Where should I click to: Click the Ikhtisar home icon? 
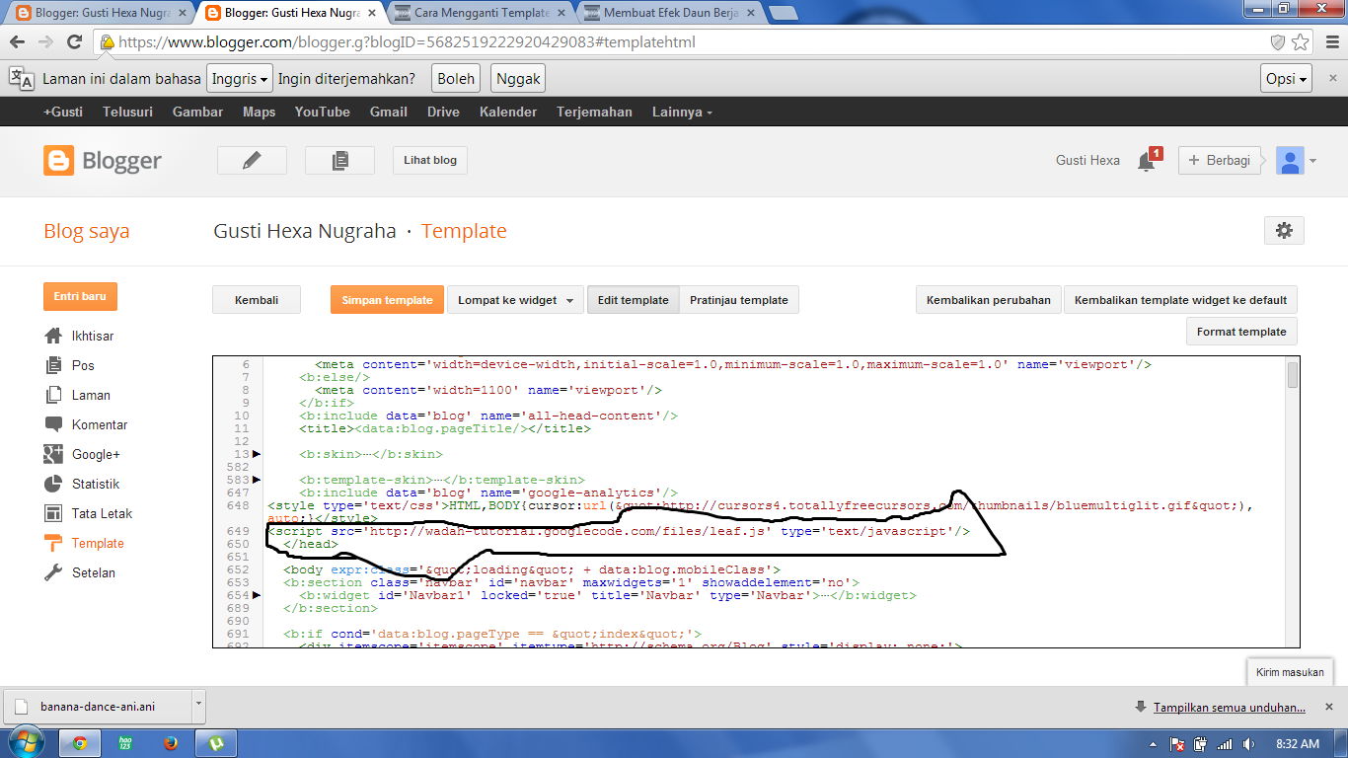tap(53, 336)
